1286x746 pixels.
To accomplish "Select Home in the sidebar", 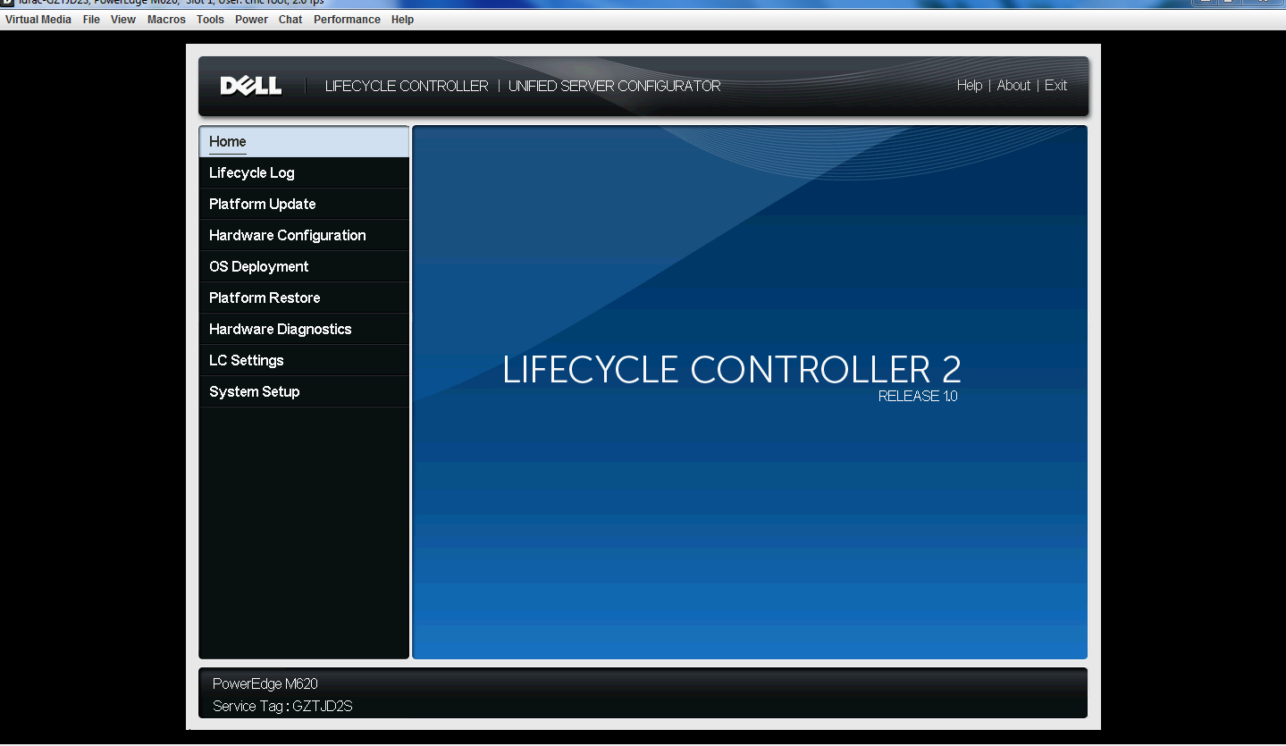I will pyautogui.click(x=304, y=142).
